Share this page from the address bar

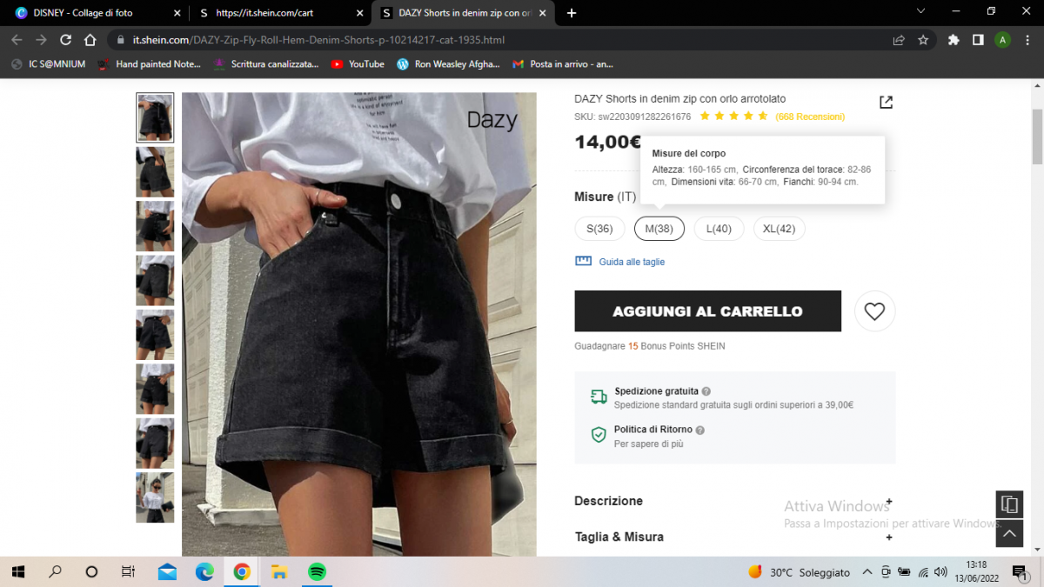point(899,40)
